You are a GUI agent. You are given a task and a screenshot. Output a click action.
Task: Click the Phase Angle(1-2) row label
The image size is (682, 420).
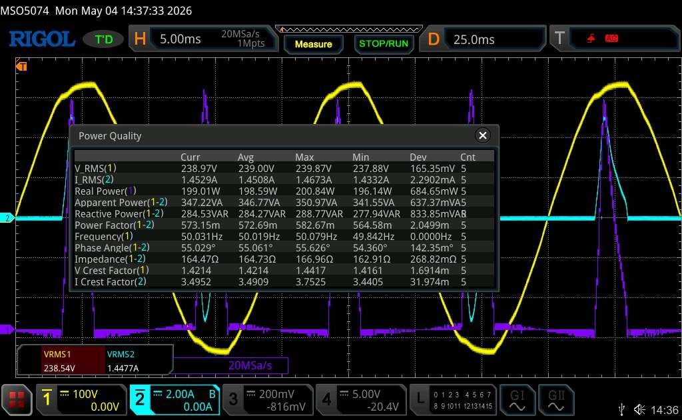[x=112, y=247]
